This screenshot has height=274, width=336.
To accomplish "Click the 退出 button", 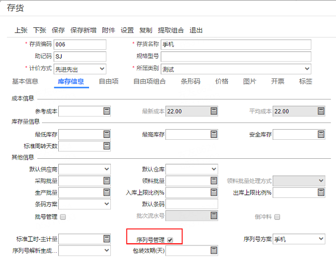I will (x=196, y=30).
